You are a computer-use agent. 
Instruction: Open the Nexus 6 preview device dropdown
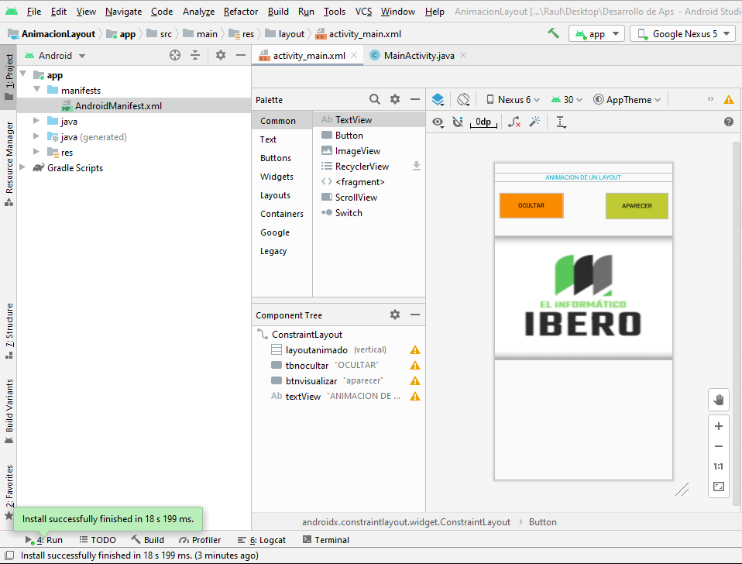click(x=513, y=99)
